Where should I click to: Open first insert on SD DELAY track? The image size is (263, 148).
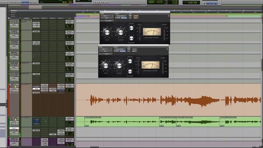click(36, 31)
